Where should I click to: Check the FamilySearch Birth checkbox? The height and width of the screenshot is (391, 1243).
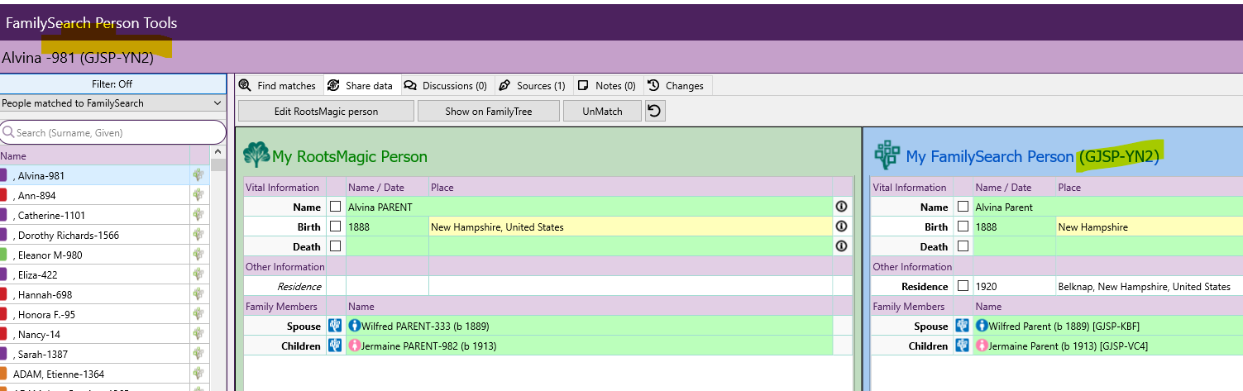click(x=963, y=226)
